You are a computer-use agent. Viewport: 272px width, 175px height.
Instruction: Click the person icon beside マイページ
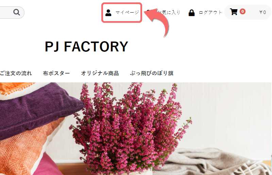pyautogui.click(x=108, y=13)
